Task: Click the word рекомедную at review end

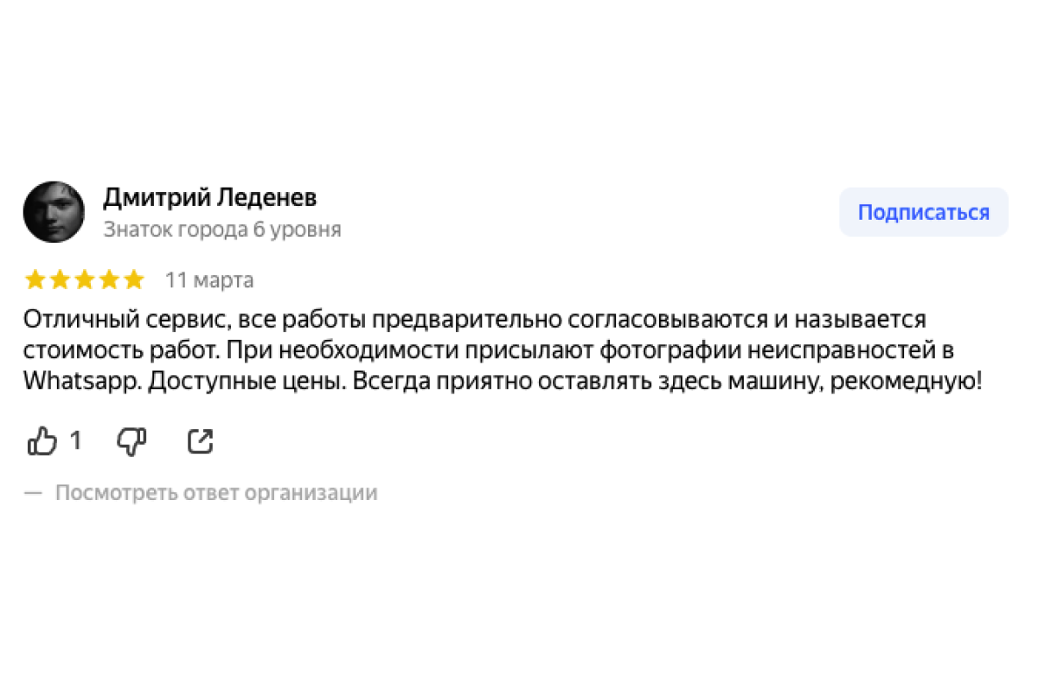Action: (x=905, y=382)
